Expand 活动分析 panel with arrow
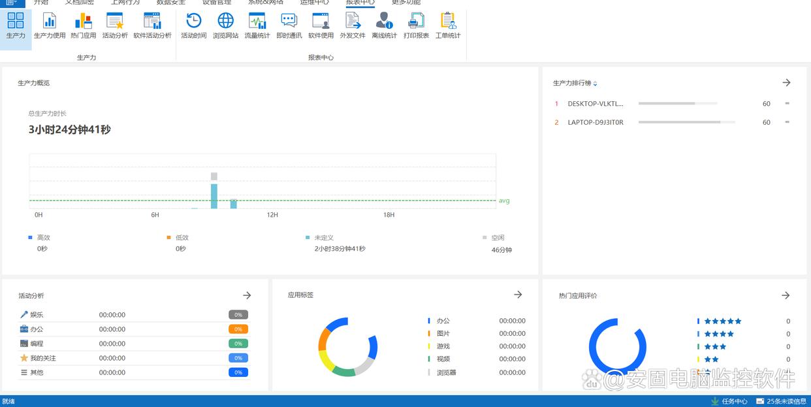The height and width of the screenshot is (407, 811). click(247, 295)
